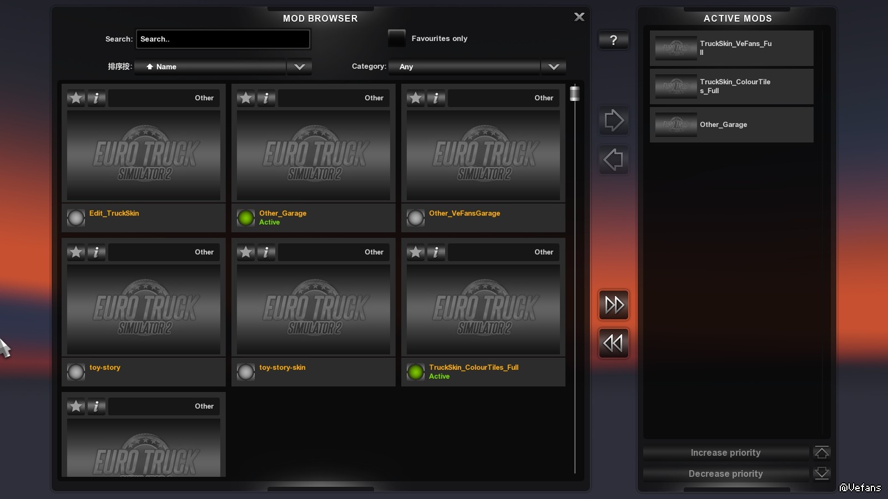
Task: Select the Other_Garage mod thumbnail
Action: (x=314, y=155)
